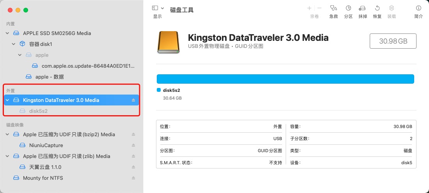Eject the NiuniuCapture volume
Image resolution: width=429 pixels, height=193 pixels.
tap(133, 145)
